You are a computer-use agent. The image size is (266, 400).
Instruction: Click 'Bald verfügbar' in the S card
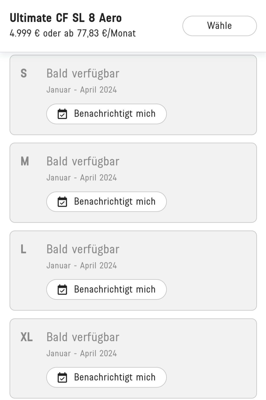click(x=83, y=73)
